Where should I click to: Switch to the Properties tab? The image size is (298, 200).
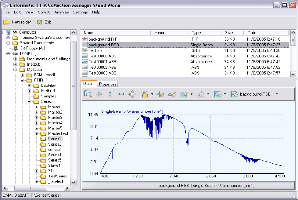(108, 84)
